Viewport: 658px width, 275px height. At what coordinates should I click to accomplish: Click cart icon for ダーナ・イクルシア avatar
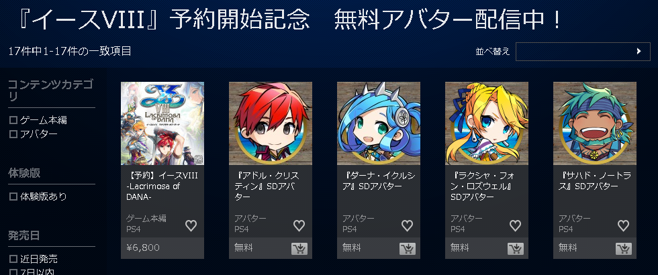click(x=408, y=249)
